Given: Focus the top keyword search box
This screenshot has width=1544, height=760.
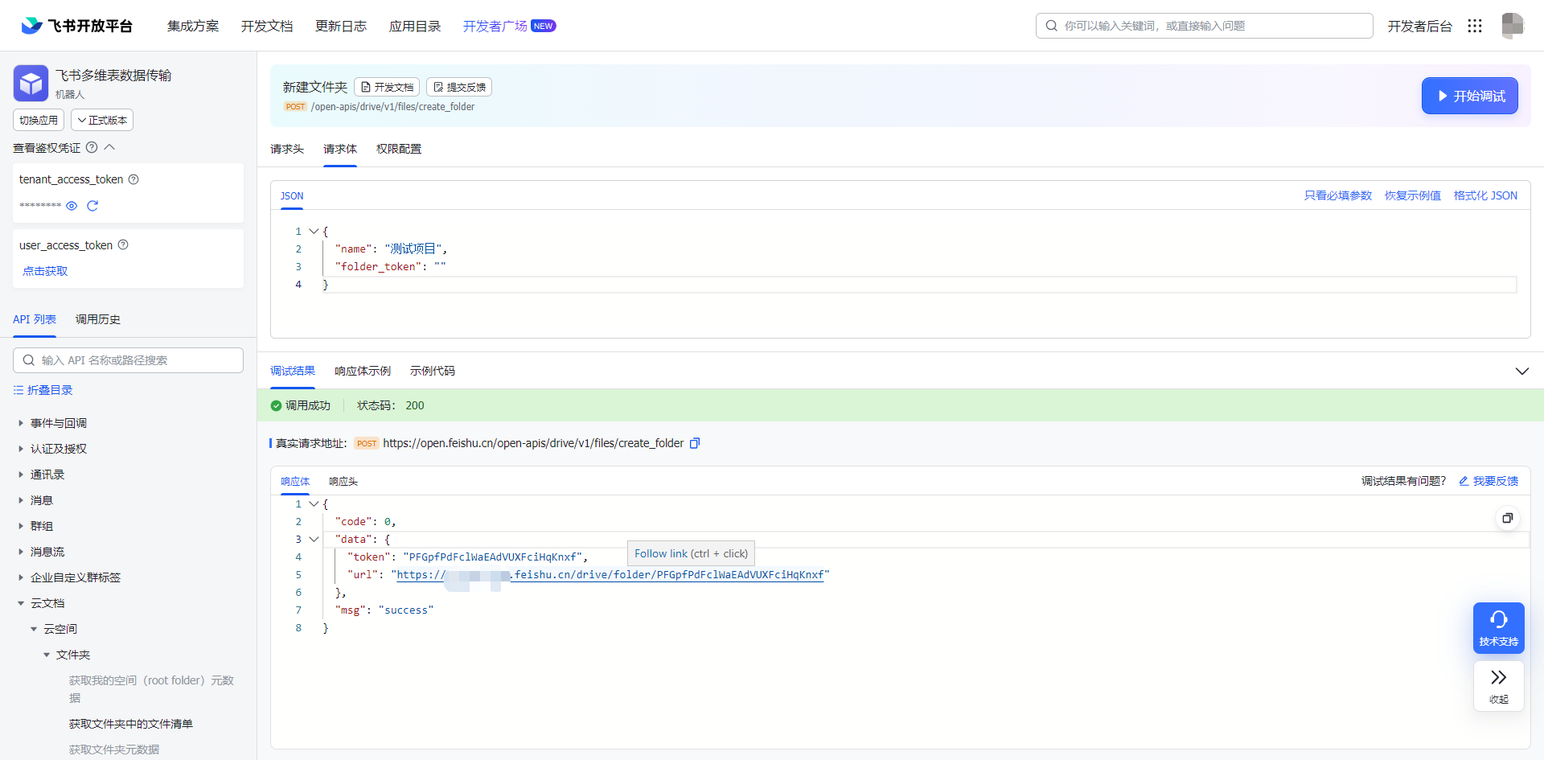Looking at the screenshot, I should (1204, 26).
